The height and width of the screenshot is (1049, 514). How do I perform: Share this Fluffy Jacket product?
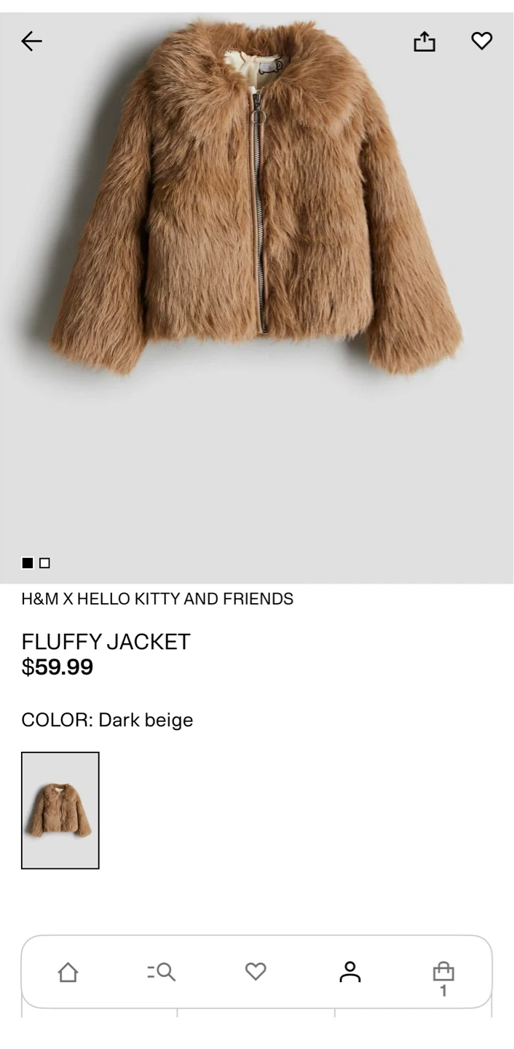point(424,42)
